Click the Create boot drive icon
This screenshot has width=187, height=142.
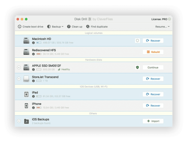[19, 27]
